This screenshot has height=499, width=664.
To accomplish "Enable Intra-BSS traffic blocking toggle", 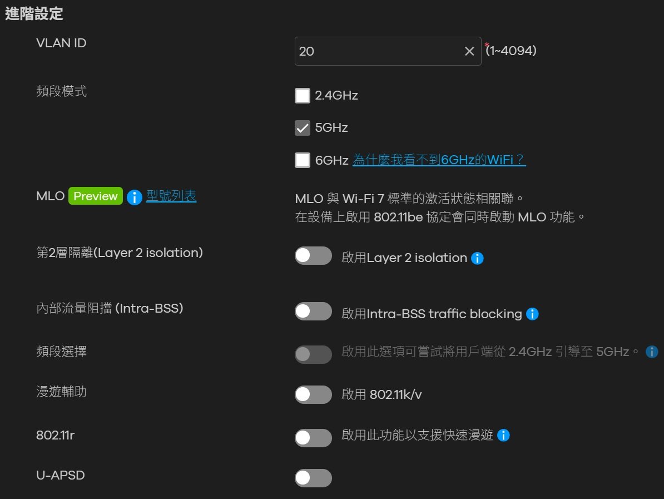I will 313,311.
